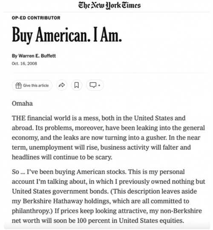Click the "Give this article" button
Screen dimensions: 213x230
pyautogui.click(x=32, y=85)
